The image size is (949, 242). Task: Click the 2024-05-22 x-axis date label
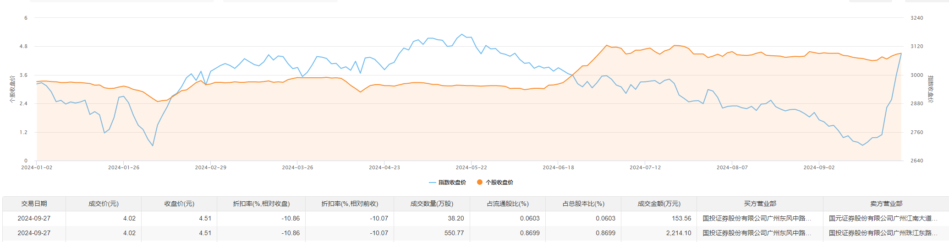click(471, 168)
